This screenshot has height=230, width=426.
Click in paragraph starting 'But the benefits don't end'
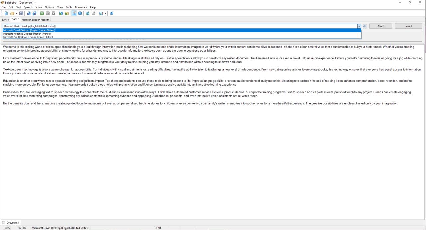(200, 103)
